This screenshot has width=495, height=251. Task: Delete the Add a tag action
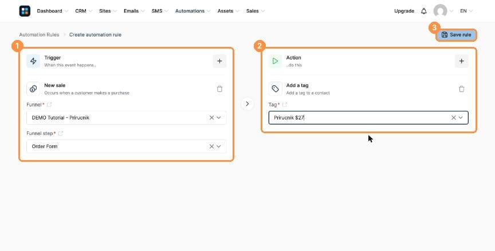tap(462, 89)
